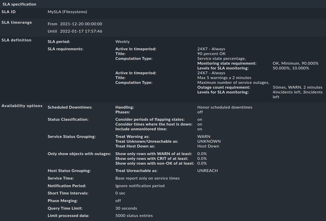
Task: Select the SLA definition section label
Action: point(16,40)
